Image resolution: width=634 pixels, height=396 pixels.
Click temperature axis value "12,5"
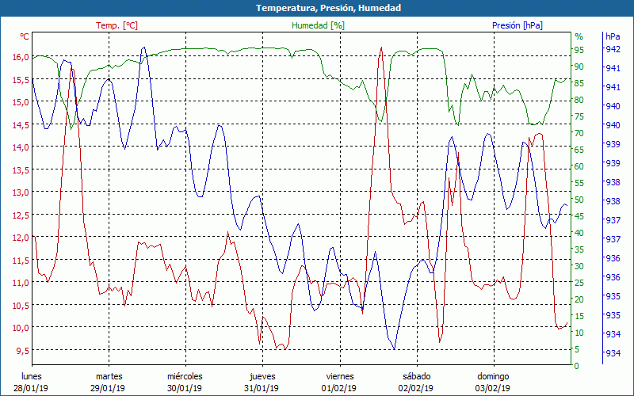pyautogui.click(x=21, y=215)
